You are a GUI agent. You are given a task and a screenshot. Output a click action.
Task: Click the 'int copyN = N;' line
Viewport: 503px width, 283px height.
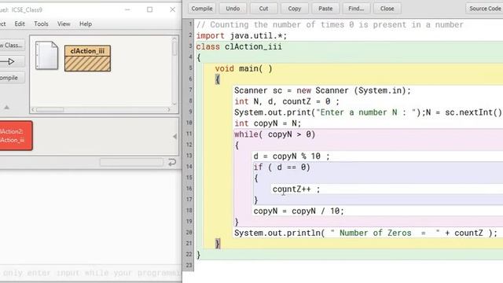click(268, 123)
